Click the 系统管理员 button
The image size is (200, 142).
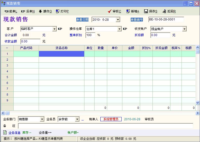click(x=111, y=119)
